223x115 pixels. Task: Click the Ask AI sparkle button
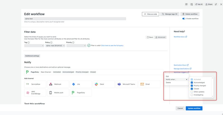tap(199, 4)
